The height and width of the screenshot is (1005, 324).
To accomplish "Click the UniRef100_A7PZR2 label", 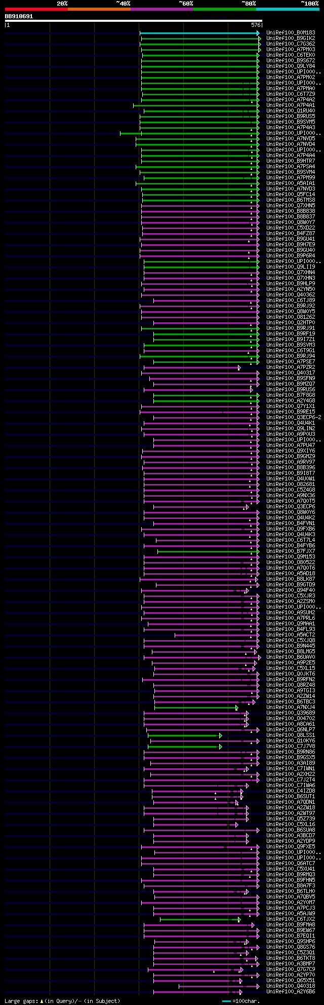I will (291, 367).
